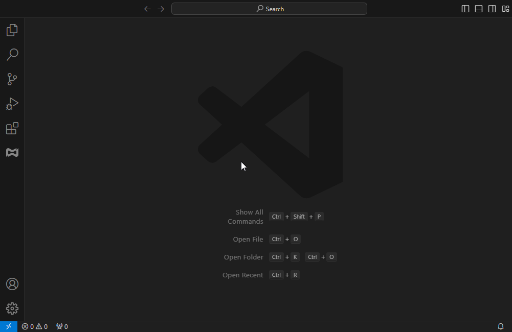Viewport: 512px width, 332px height.
Task: Click the Search command center box
Action: [x=269, y=9]
